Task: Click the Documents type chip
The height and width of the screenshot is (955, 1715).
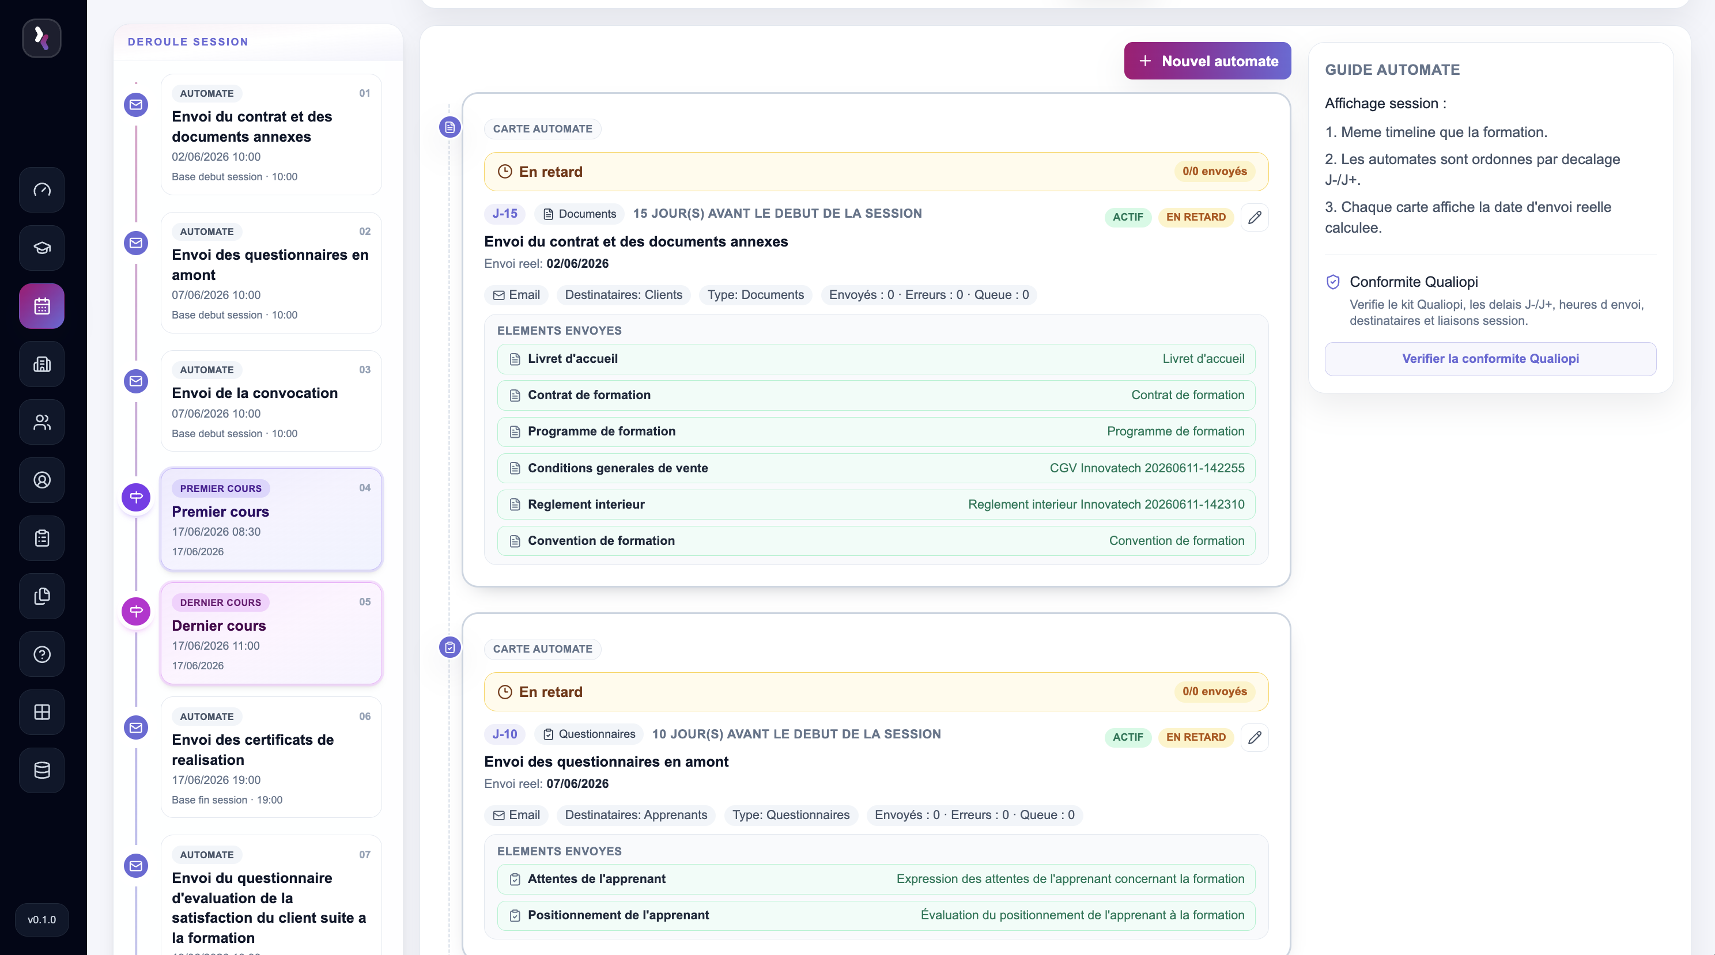Action: tap(579, 214)
